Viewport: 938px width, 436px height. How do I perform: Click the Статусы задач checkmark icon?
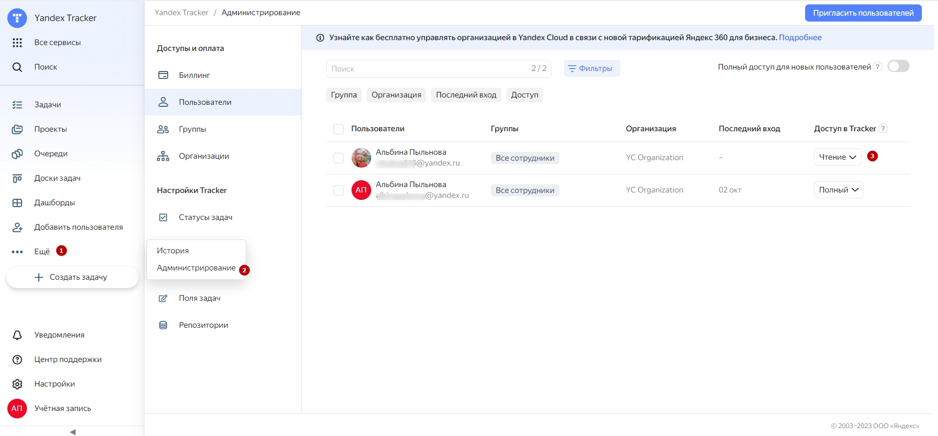coord(163,217)
